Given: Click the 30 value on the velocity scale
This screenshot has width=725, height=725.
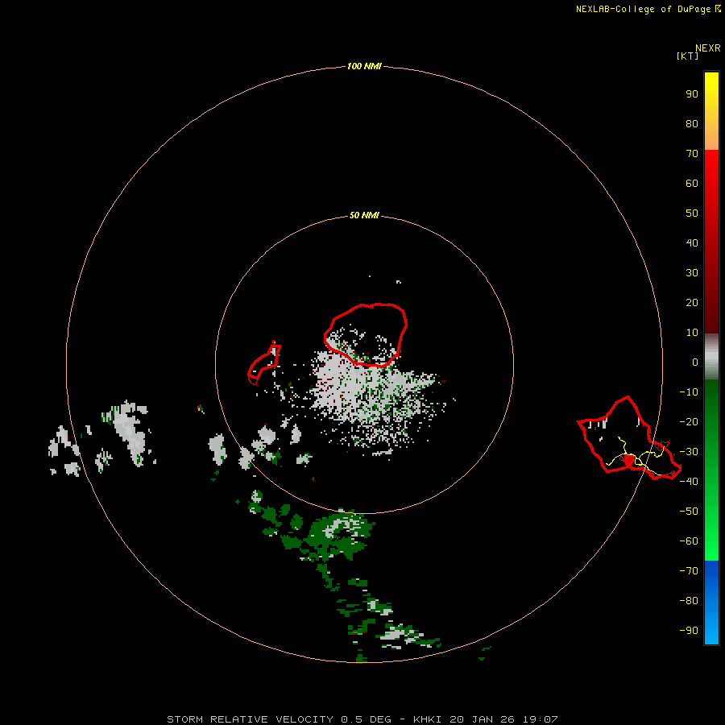Looking at the screenshot, I should point(692,273).
